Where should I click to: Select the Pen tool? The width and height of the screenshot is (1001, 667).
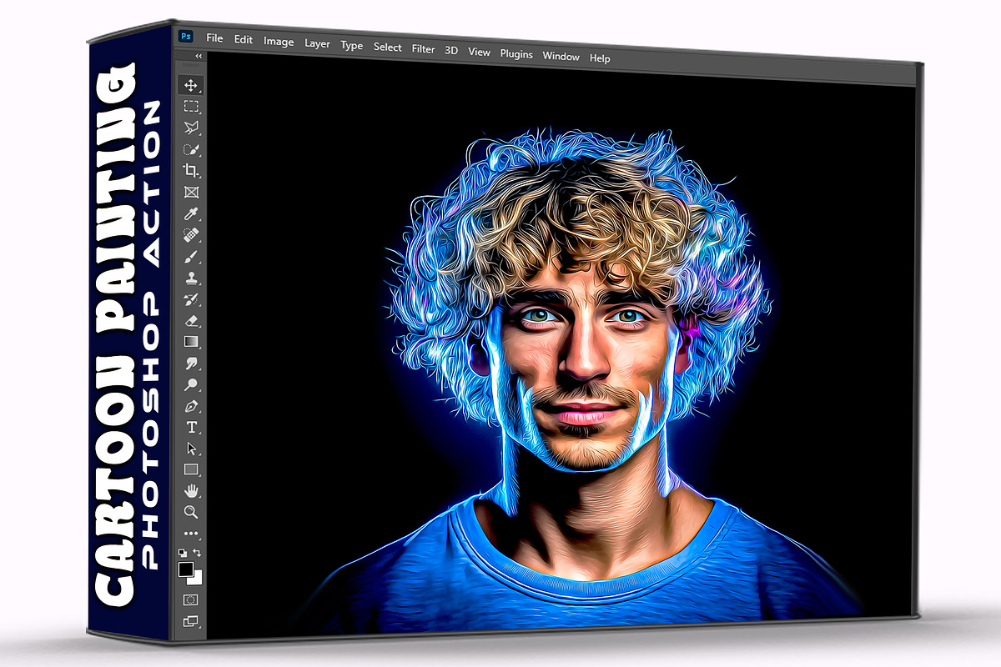[x=191, y=406]
